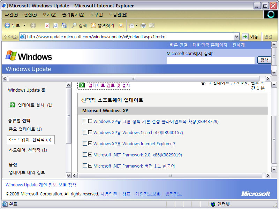Open the Windows Update 홈 link

pyautogui.click(x=27, y=90)
